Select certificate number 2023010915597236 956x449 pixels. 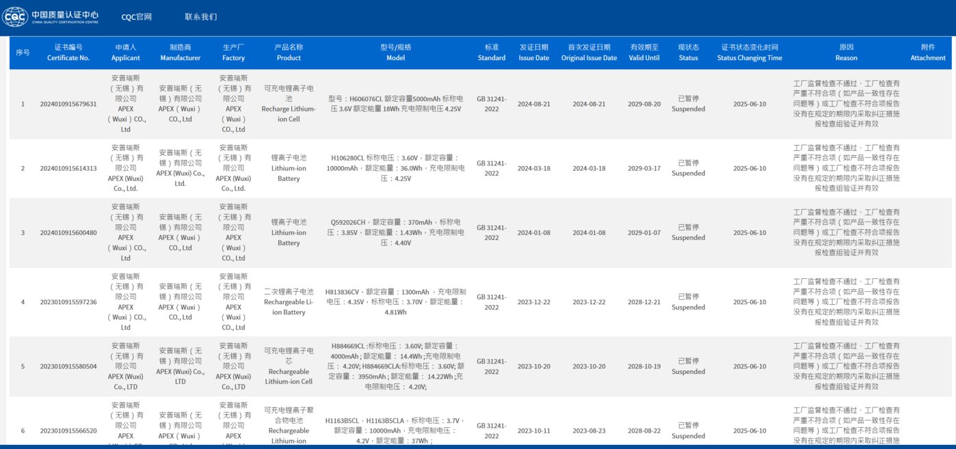pyautogui.click(x=68, y=302)
